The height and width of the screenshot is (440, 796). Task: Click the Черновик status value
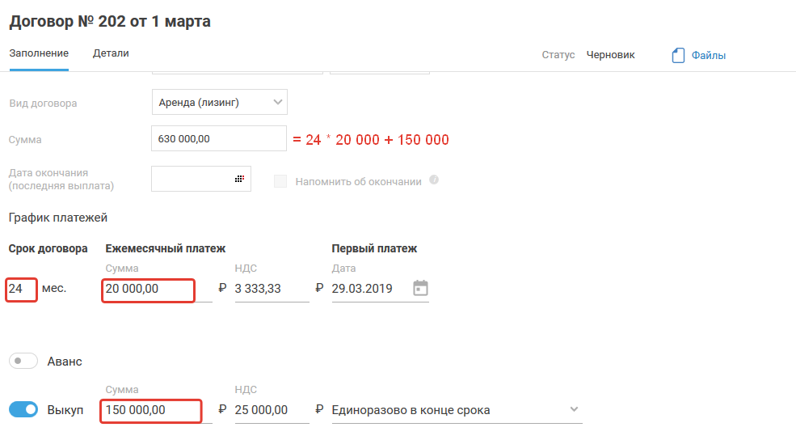[x=610, y=55]
